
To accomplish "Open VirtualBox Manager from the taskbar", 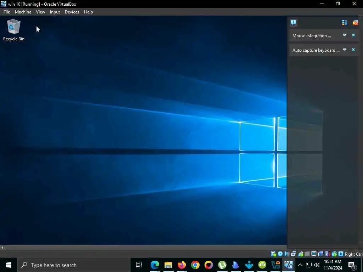I will (x=275, y=265).
